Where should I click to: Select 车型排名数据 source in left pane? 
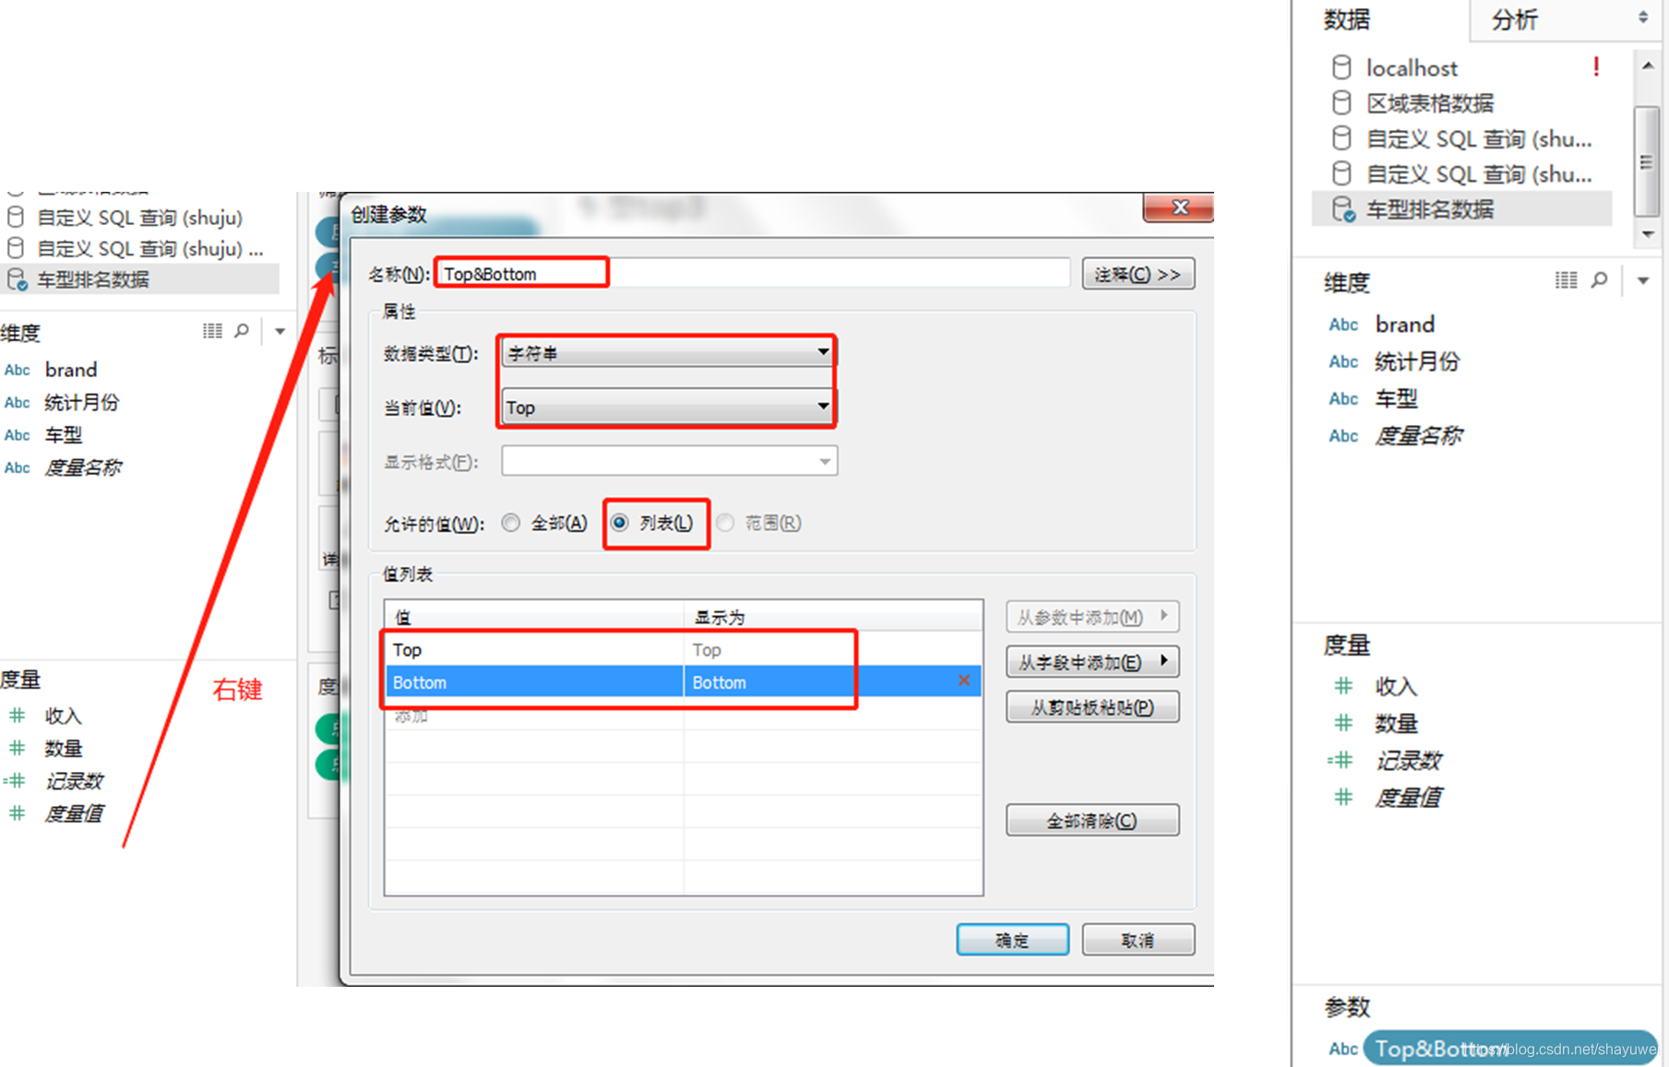[139, 279]
